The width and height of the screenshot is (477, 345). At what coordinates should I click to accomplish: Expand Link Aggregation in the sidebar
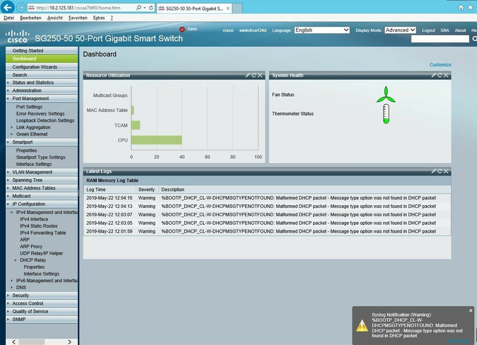pos(12,127)
